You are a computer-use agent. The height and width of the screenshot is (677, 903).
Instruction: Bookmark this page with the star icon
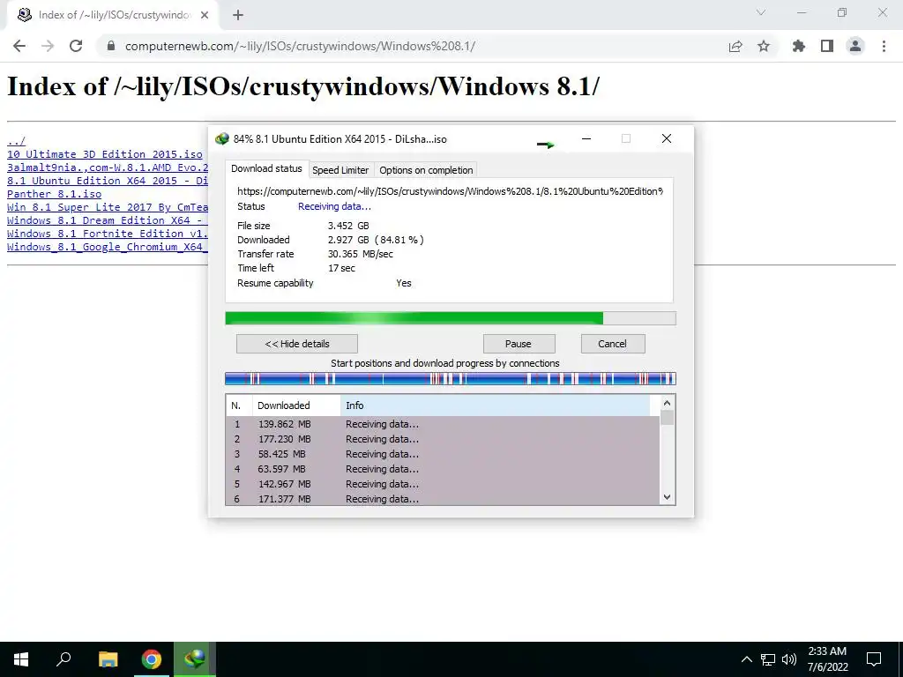point(764,46)
